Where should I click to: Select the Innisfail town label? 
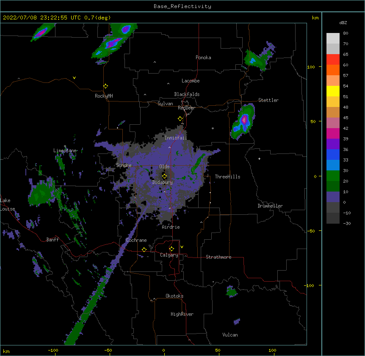click(x=176, y=138)
